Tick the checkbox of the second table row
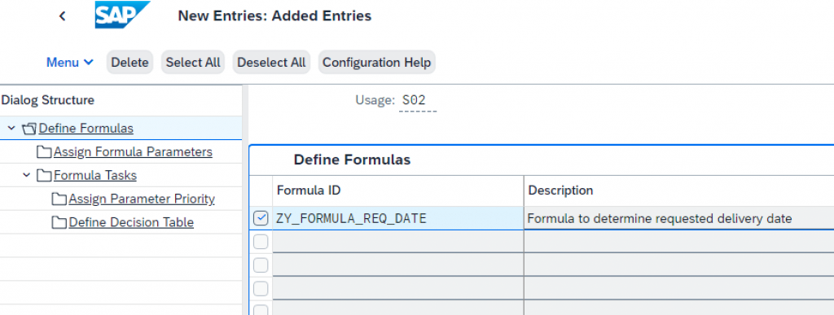This screenshot has width=834, height=315. click(x=261, y=242)
